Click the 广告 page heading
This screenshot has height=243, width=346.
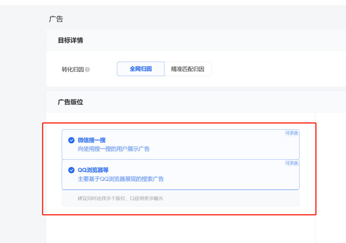pyautogui.click(x=56, y=19)
